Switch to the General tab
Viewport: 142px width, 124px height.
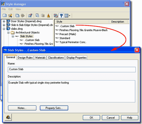[10, 57]
